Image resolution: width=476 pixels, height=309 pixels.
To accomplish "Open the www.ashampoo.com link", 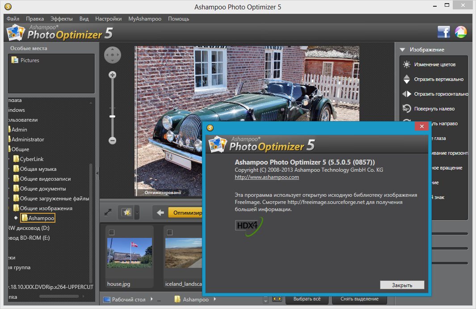I will coord(267,177).
